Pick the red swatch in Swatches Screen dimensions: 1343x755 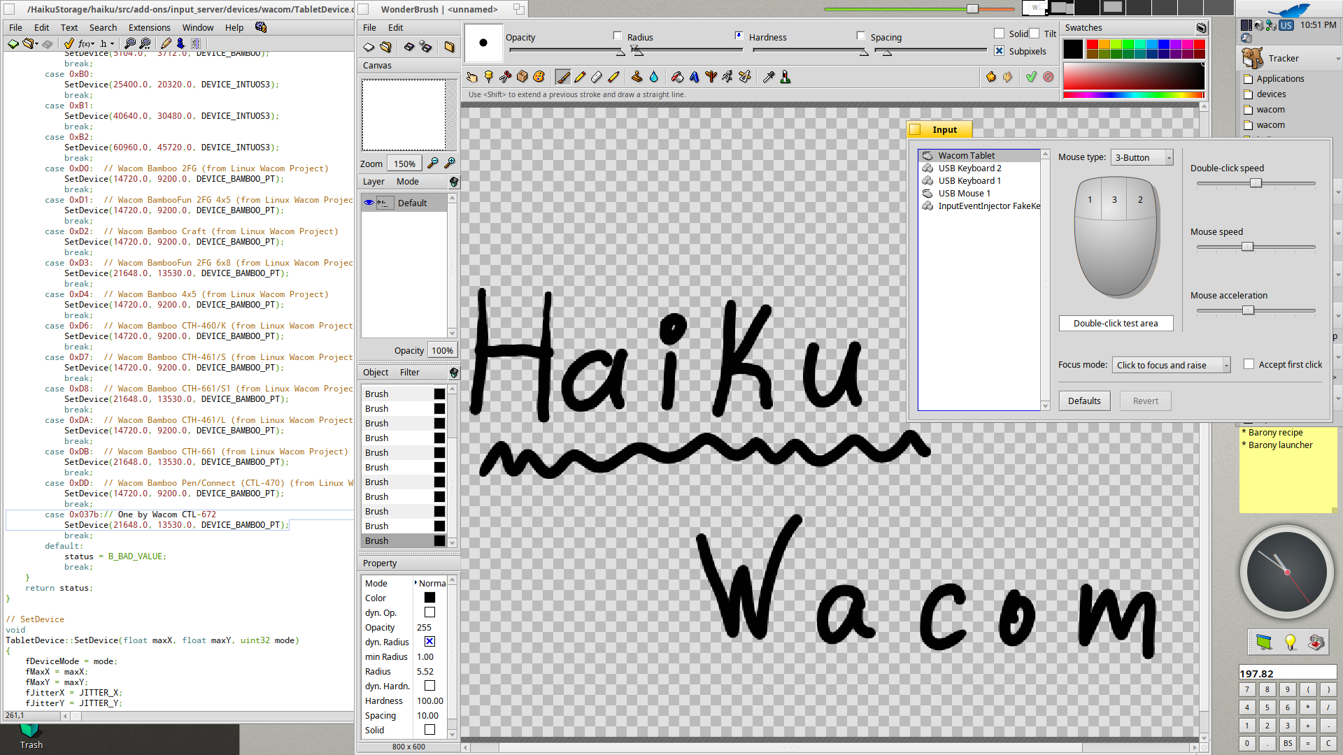1092,44
